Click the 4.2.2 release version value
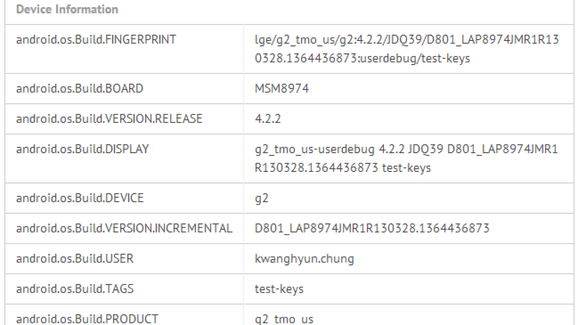Image resolution: width=578 pixels, height=325 pixels. click(x=268, y=119)
